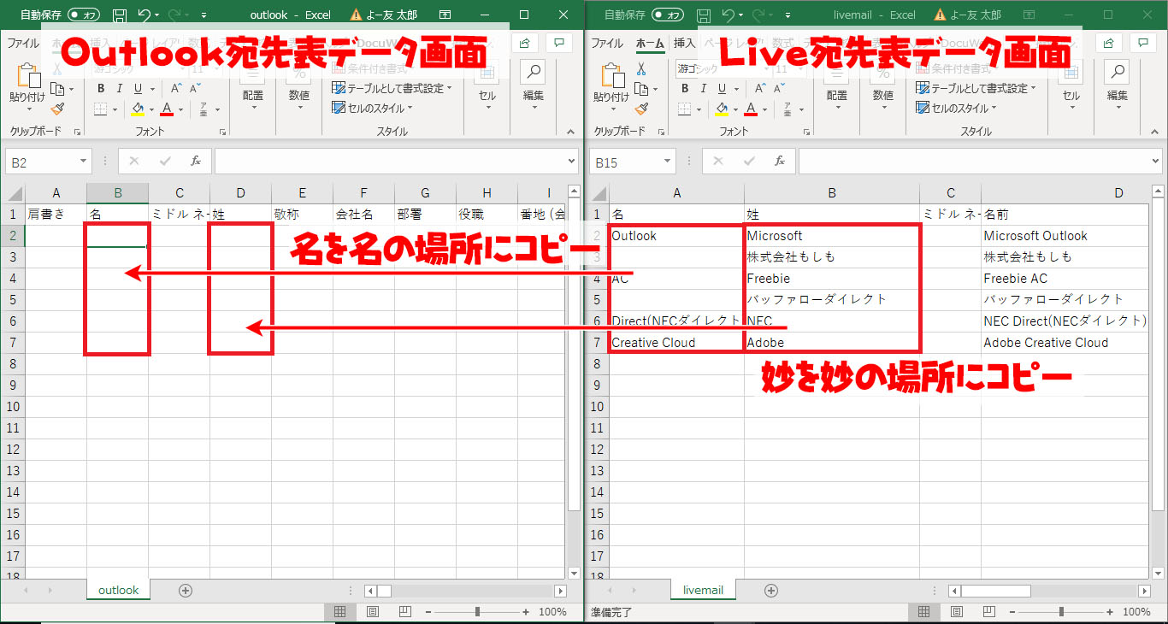
Task: Click zoom out minus in outlook window
Action: pos(428,612)
